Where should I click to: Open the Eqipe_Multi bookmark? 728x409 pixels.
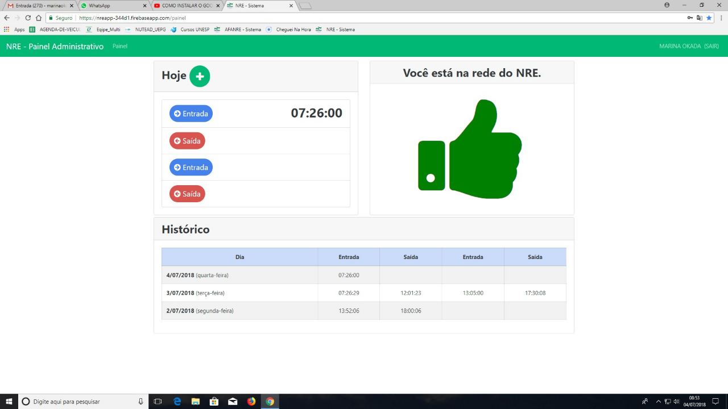point(103,30)
